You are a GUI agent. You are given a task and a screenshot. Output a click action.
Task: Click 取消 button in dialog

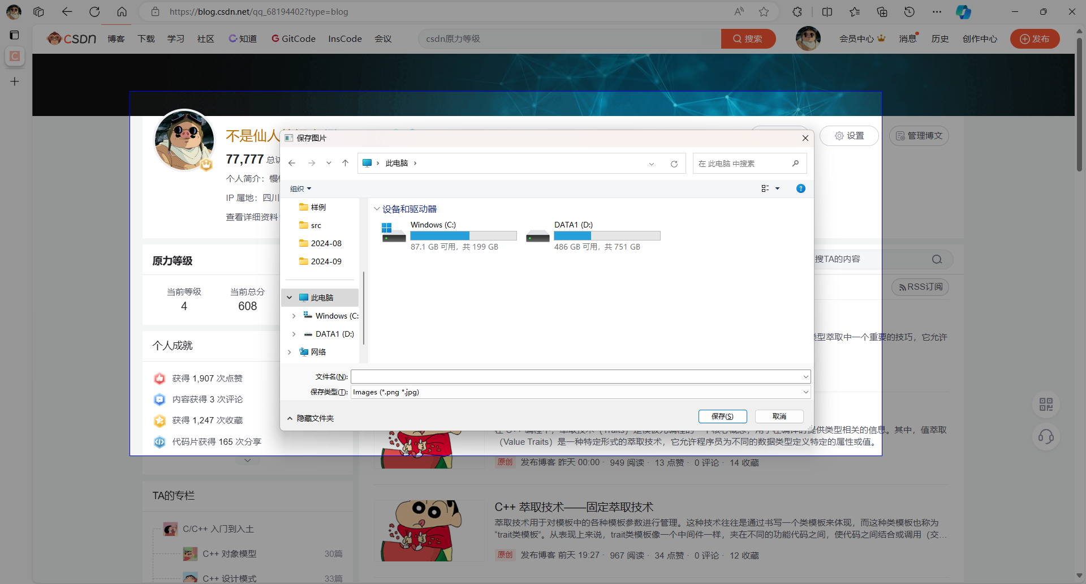(779, 416)
